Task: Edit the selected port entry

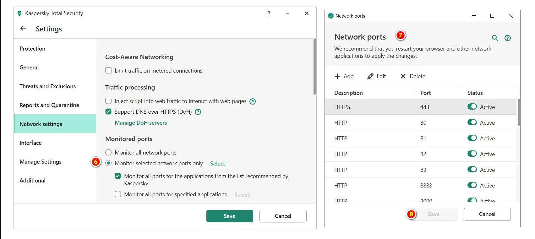Action: coord(376,76)
